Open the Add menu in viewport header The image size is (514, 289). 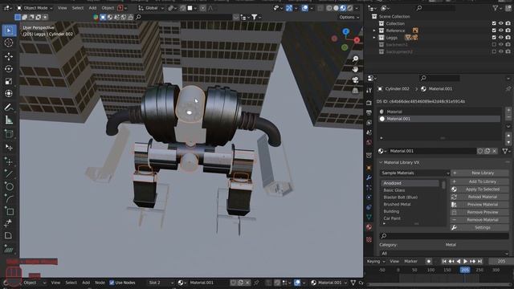pyautogui.click(x=93, y=8)
